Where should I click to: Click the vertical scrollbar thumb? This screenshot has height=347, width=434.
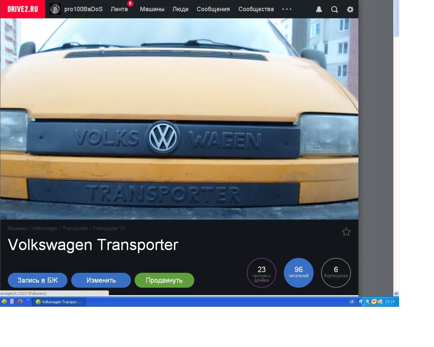click(396, 18)
